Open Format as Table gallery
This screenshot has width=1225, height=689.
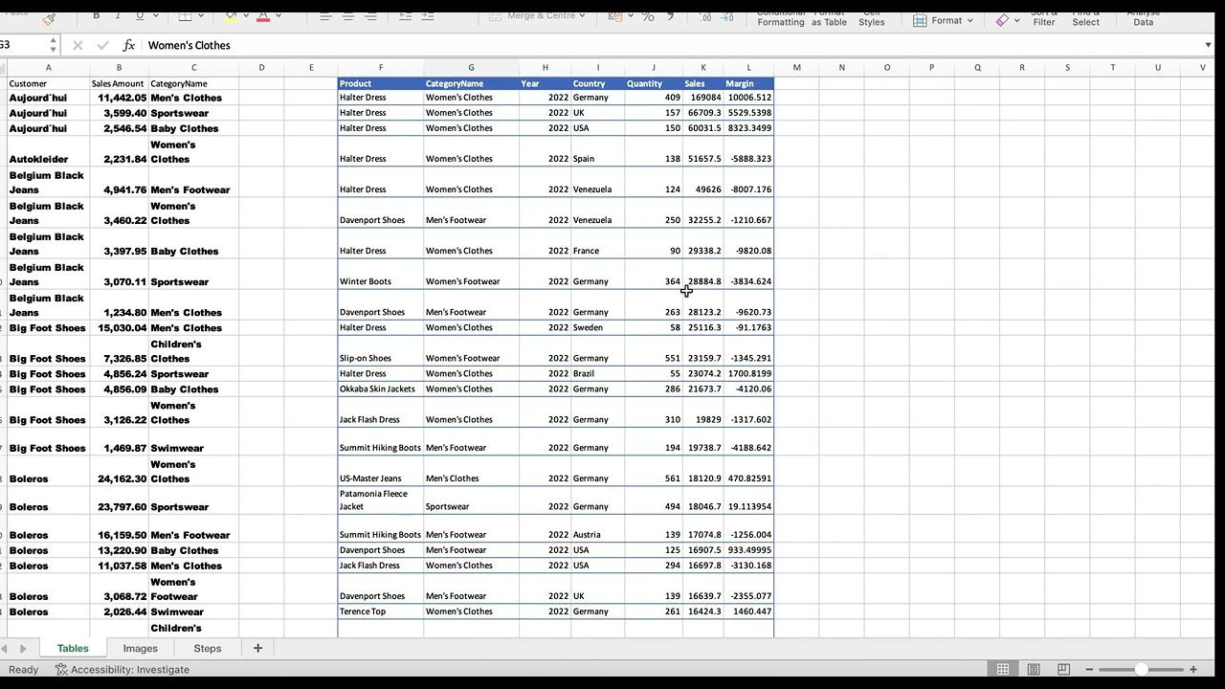(x=829, y=18)
